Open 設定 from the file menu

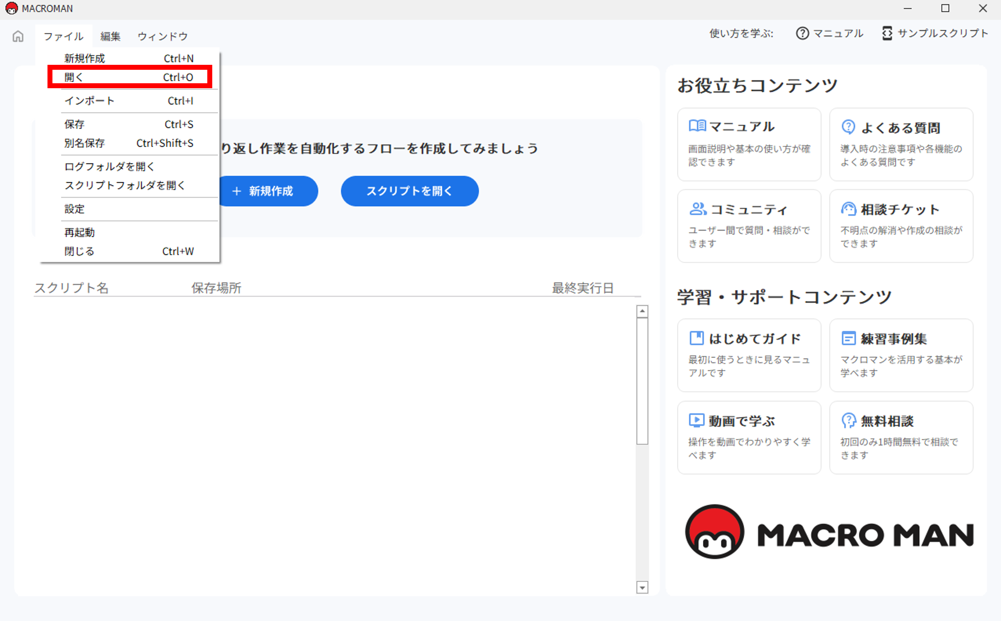coord(129,209)
